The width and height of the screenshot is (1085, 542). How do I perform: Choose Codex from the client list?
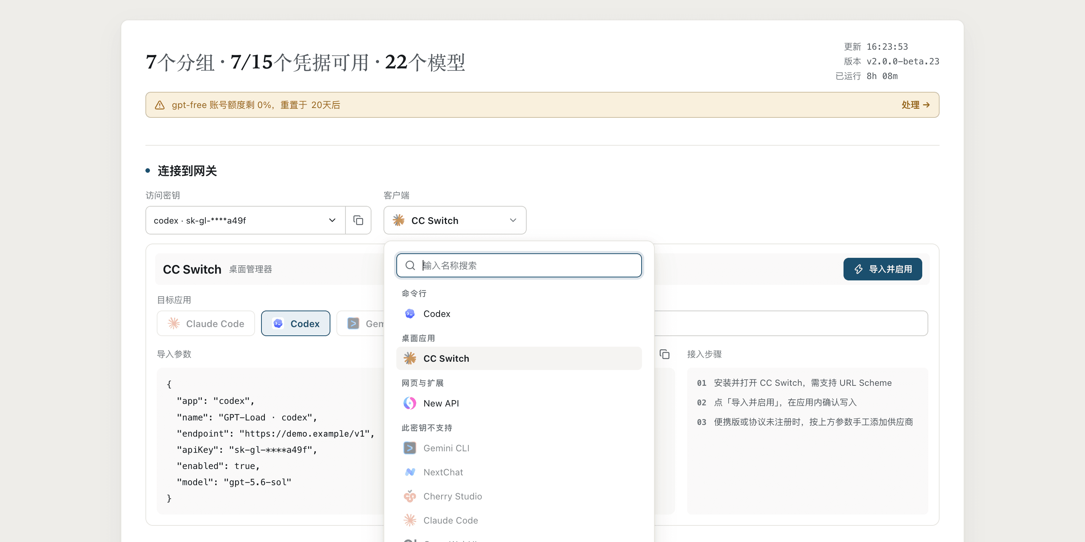519,314
